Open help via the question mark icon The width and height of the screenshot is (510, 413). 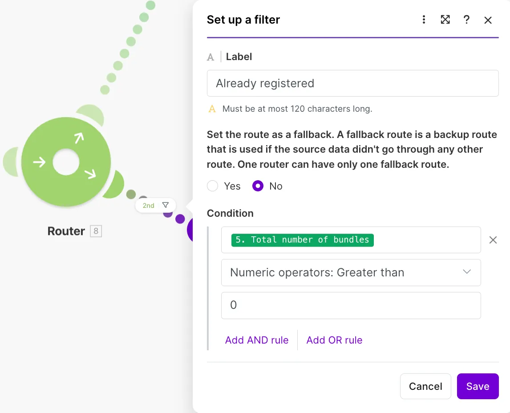466,20
